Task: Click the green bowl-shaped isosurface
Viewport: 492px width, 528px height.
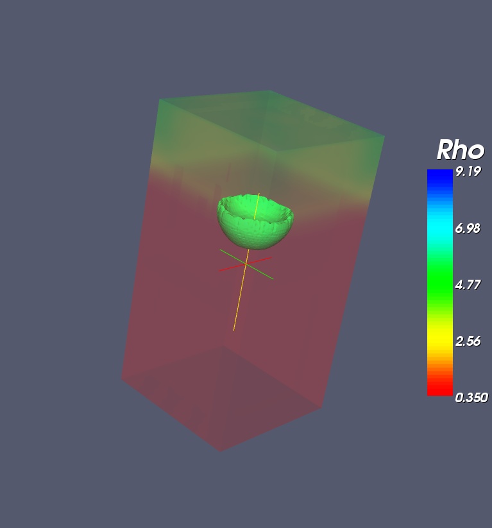Action: 255,222
